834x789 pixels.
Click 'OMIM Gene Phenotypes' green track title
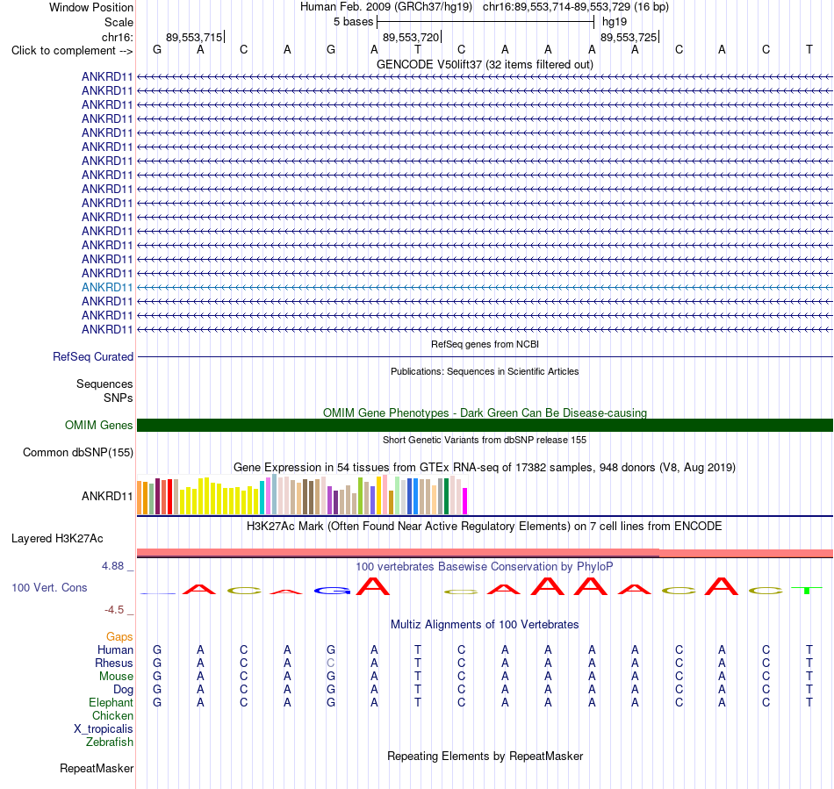coord(485,412)
